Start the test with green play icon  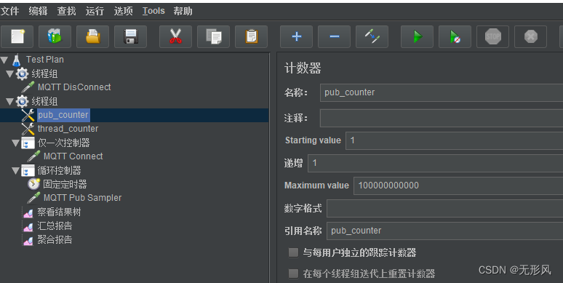coord(418,36)
